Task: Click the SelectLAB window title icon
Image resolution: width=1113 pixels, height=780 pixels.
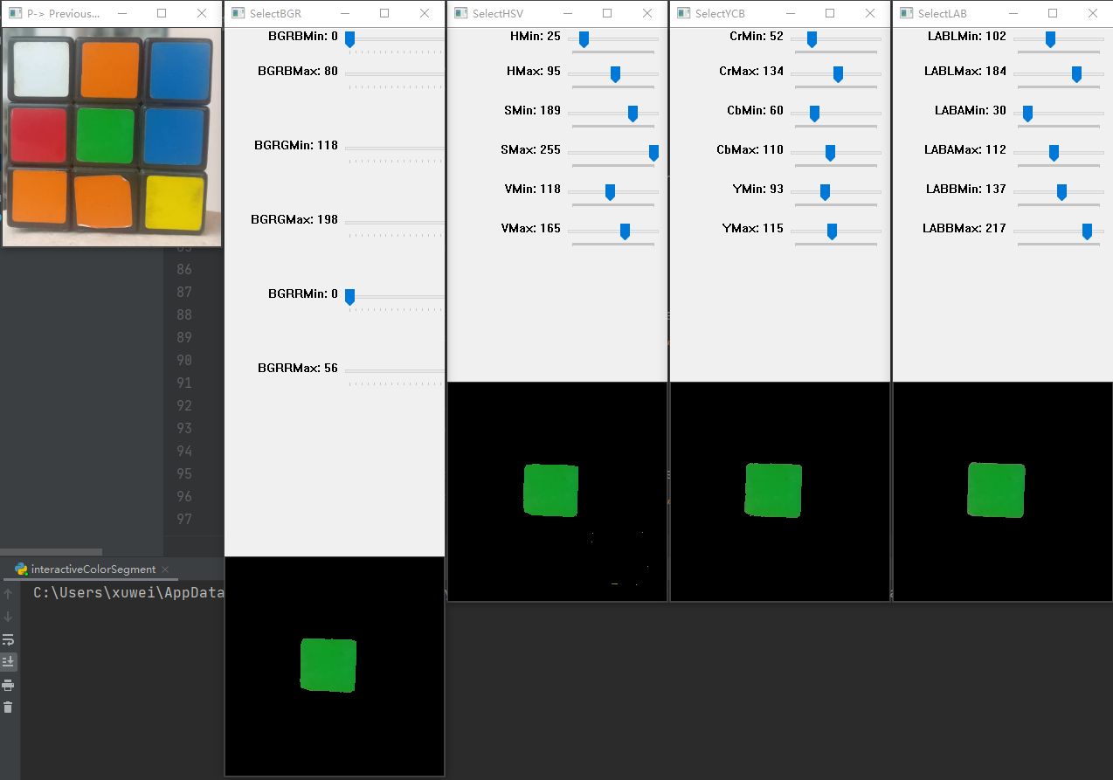Action: [906, 14]
